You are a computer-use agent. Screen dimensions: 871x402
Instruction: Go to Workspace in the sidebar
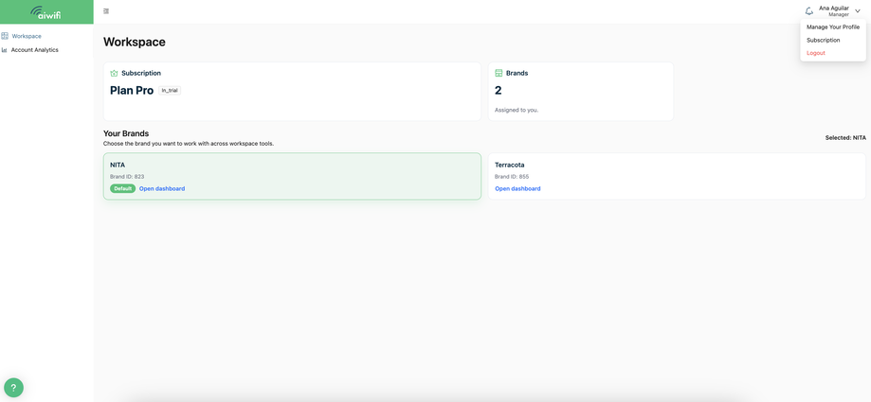click(x=27, y=36)
